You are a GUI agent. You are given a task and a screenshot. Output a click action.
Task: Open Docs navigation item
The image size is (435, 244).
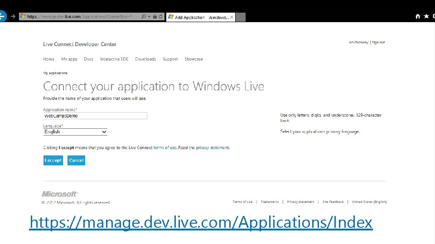88,59
